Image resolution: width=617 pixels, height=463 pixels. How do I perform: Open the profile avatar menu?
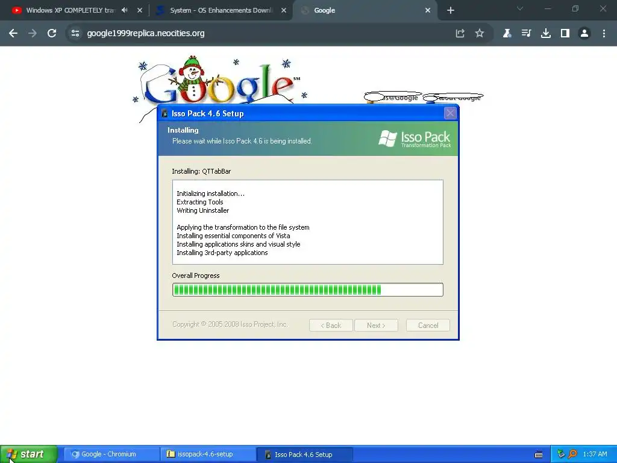(584, 34)
